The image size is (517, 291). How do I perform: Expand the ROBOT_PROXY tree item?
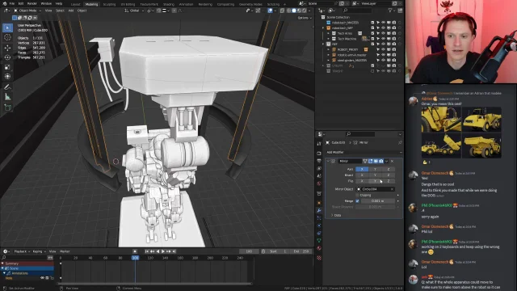tap(329, 49)
